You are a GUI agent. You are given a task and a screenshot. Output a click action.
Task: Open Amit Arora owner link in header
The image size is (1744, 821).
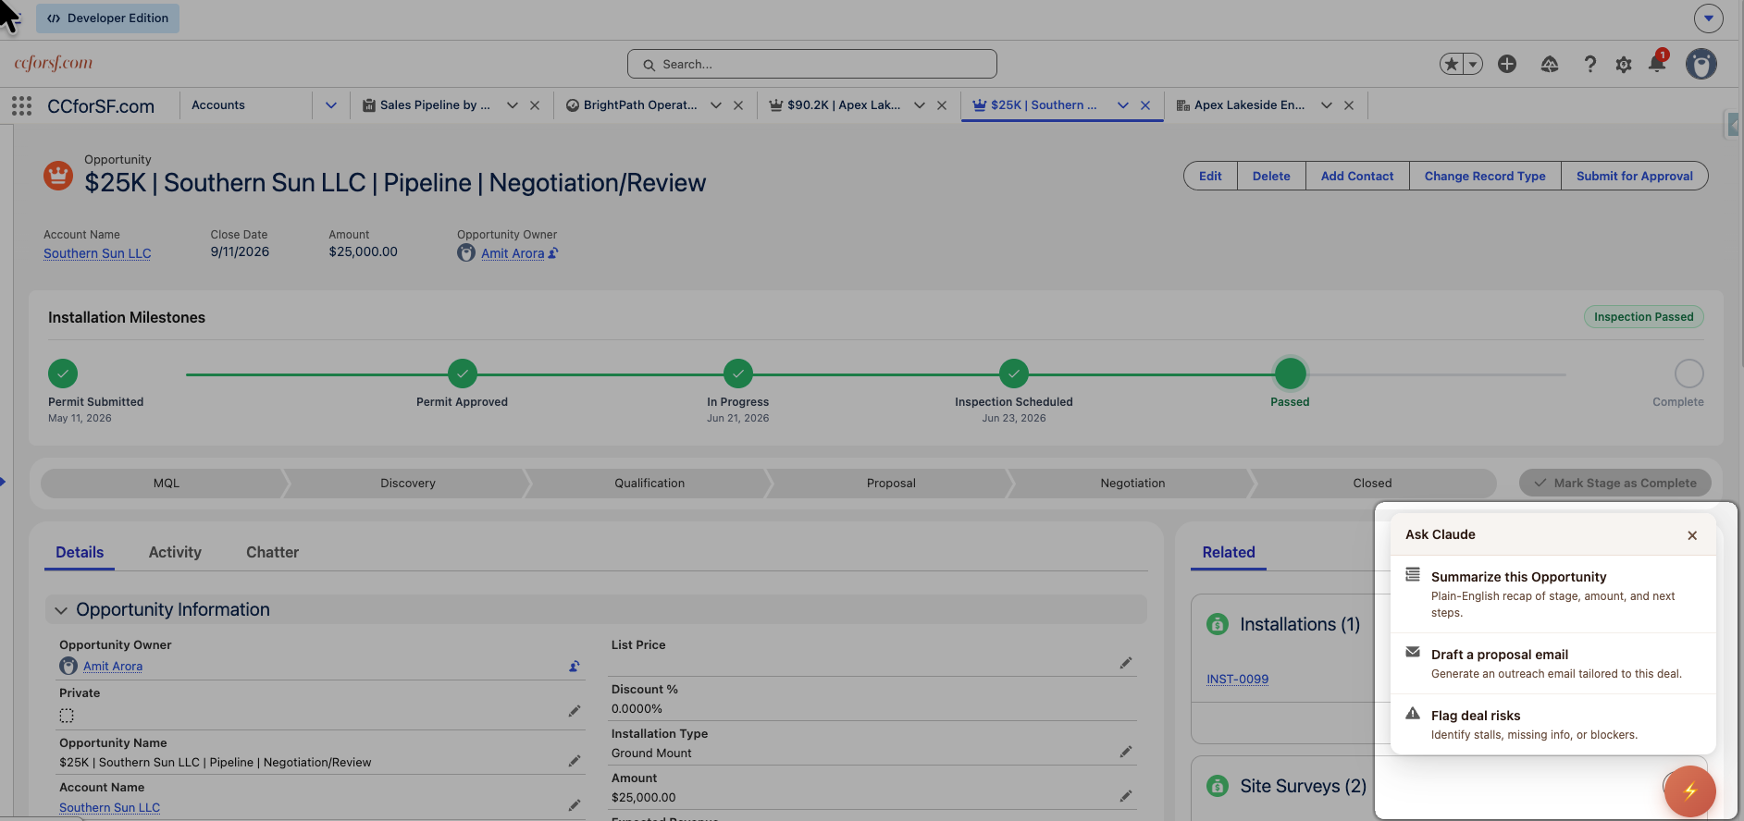click(513, 253)
